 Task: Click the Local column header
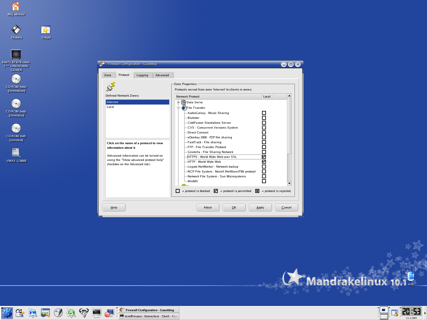[268, 97]
